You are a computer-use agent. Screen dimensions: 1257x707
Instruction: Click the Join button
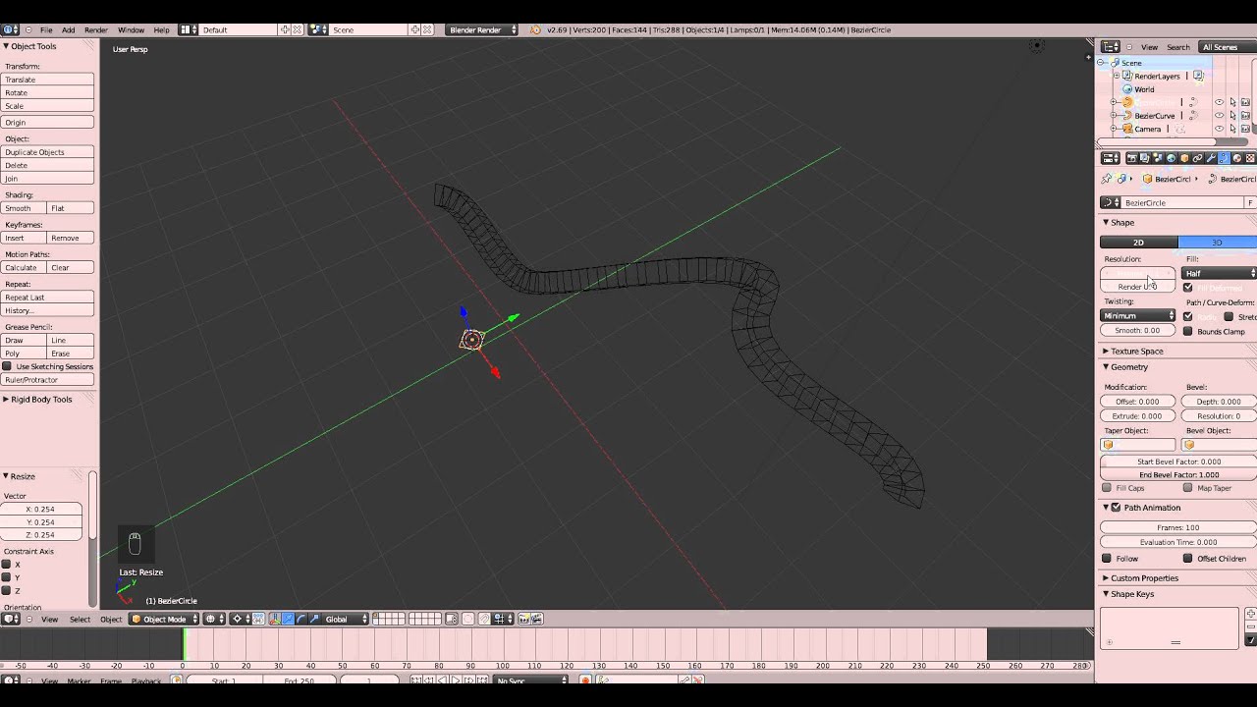[x=48, y=179]
